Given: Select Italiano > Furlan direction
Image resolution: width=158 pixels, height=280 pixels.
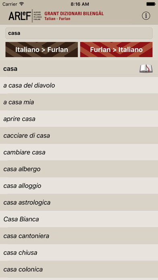Looking at the screenshot, I should (x=42, y=49).
